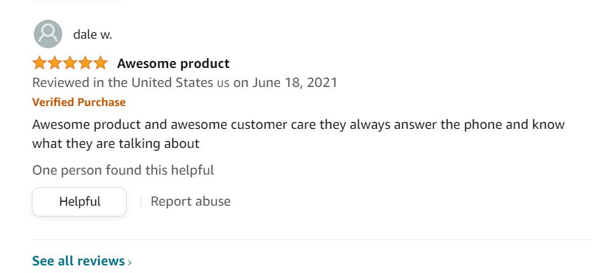Click the June 18, 2021 review date
This screenshot has width=606, height=273.
pos(295,83)
